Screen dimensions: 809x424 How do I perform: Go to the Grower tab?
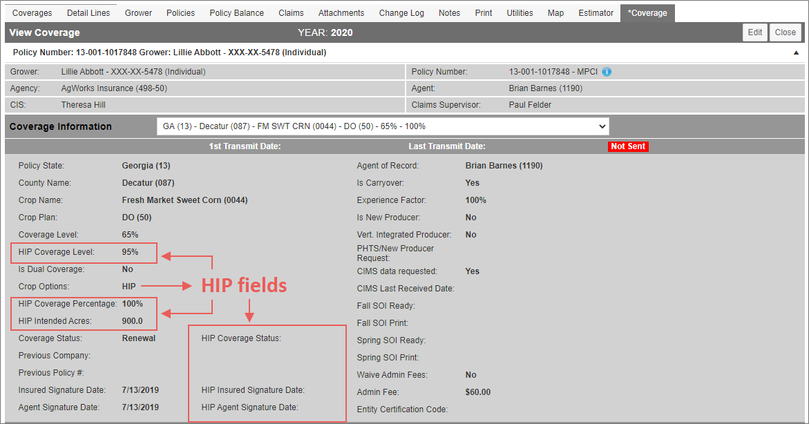(x=138, y=13)
